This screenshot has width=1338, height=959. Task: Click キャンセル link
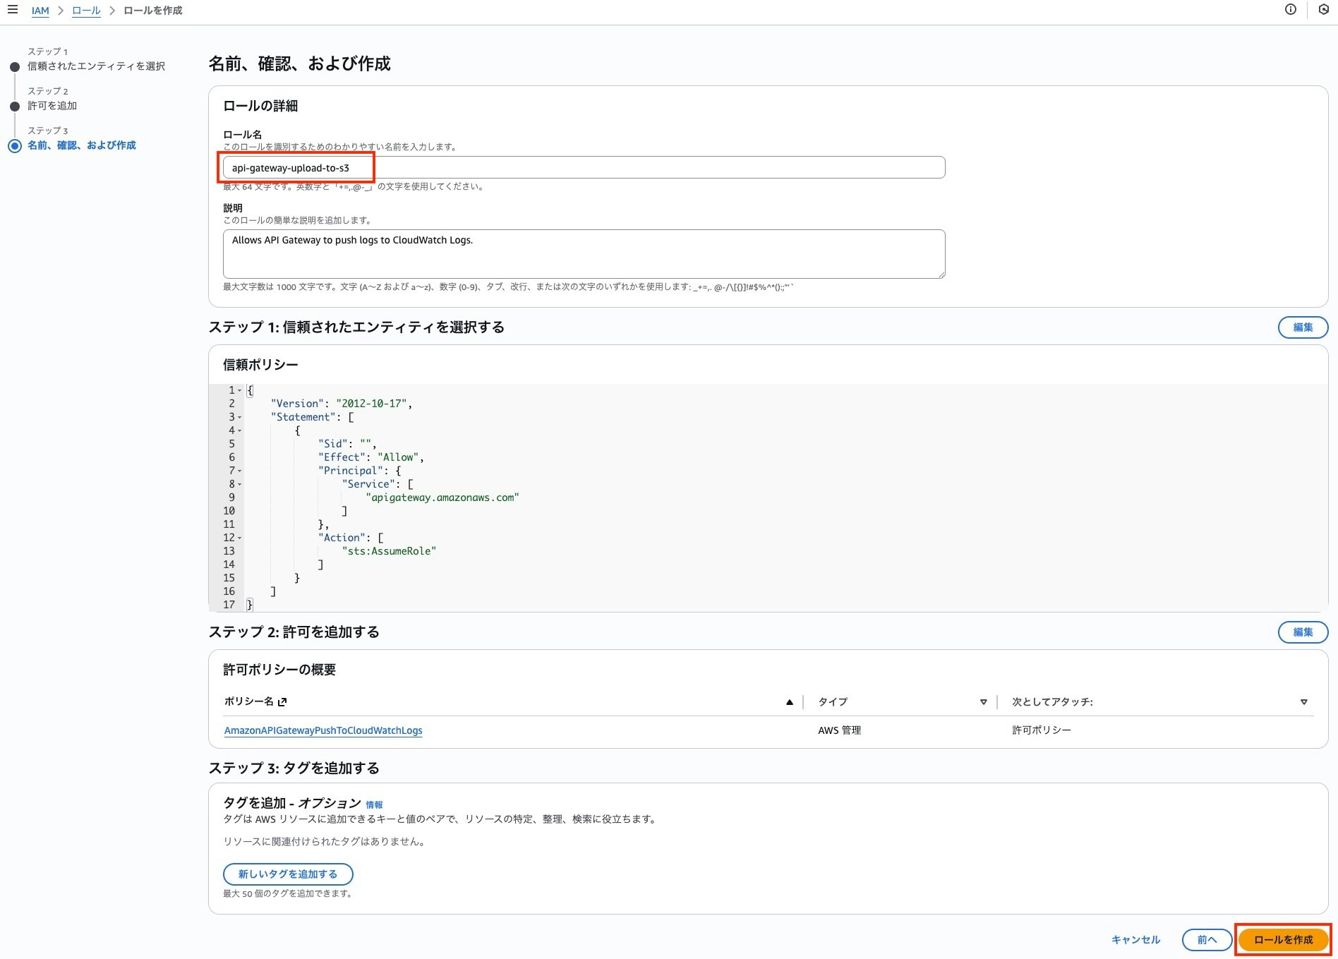1135,940
